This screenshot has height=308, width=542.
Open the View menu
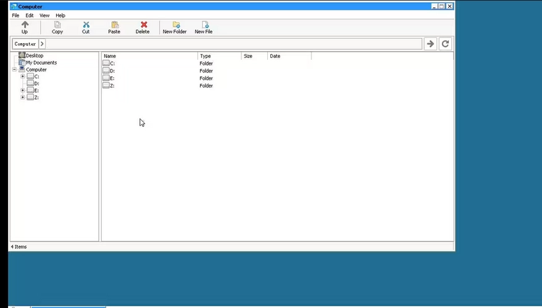pos(44,15)
